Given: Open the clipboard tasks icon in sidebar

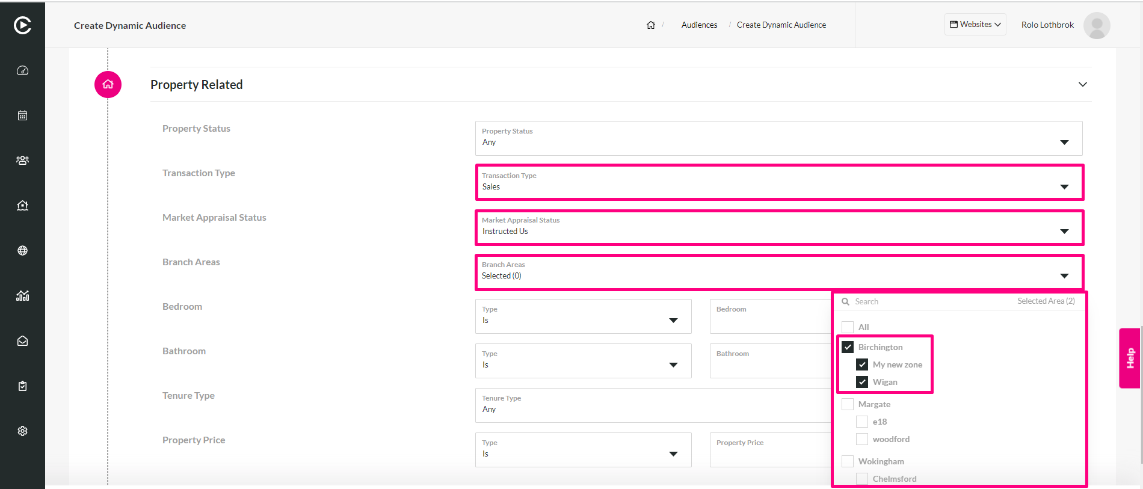Looking at the screenshot, I should pos(22,386).
